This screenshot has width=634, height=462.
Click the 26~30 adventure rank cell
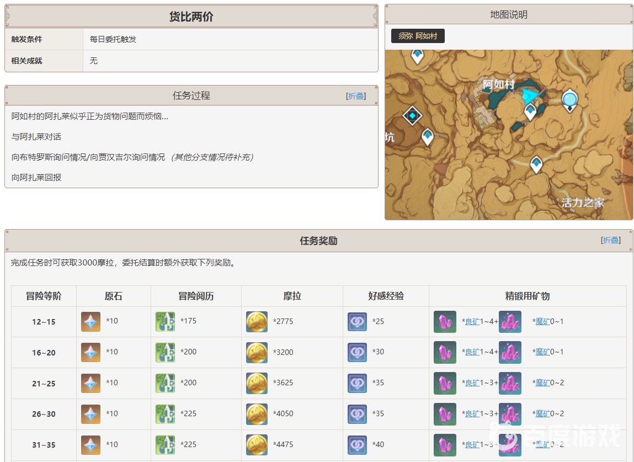pyautogui.click(x=44, y=415)
